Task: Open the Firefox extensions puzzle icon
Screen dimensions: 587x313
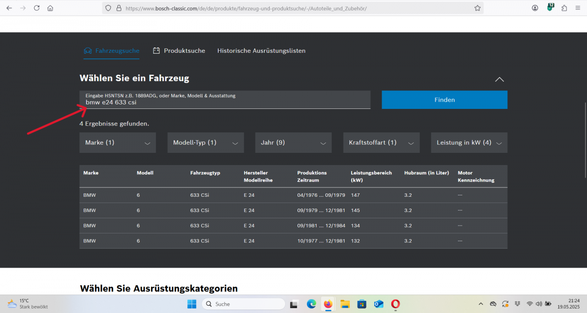Action: tap(564, 8)
